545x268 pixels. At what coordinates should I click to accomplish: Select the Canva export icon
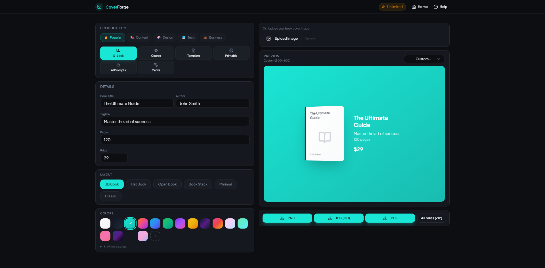point(156,65)
